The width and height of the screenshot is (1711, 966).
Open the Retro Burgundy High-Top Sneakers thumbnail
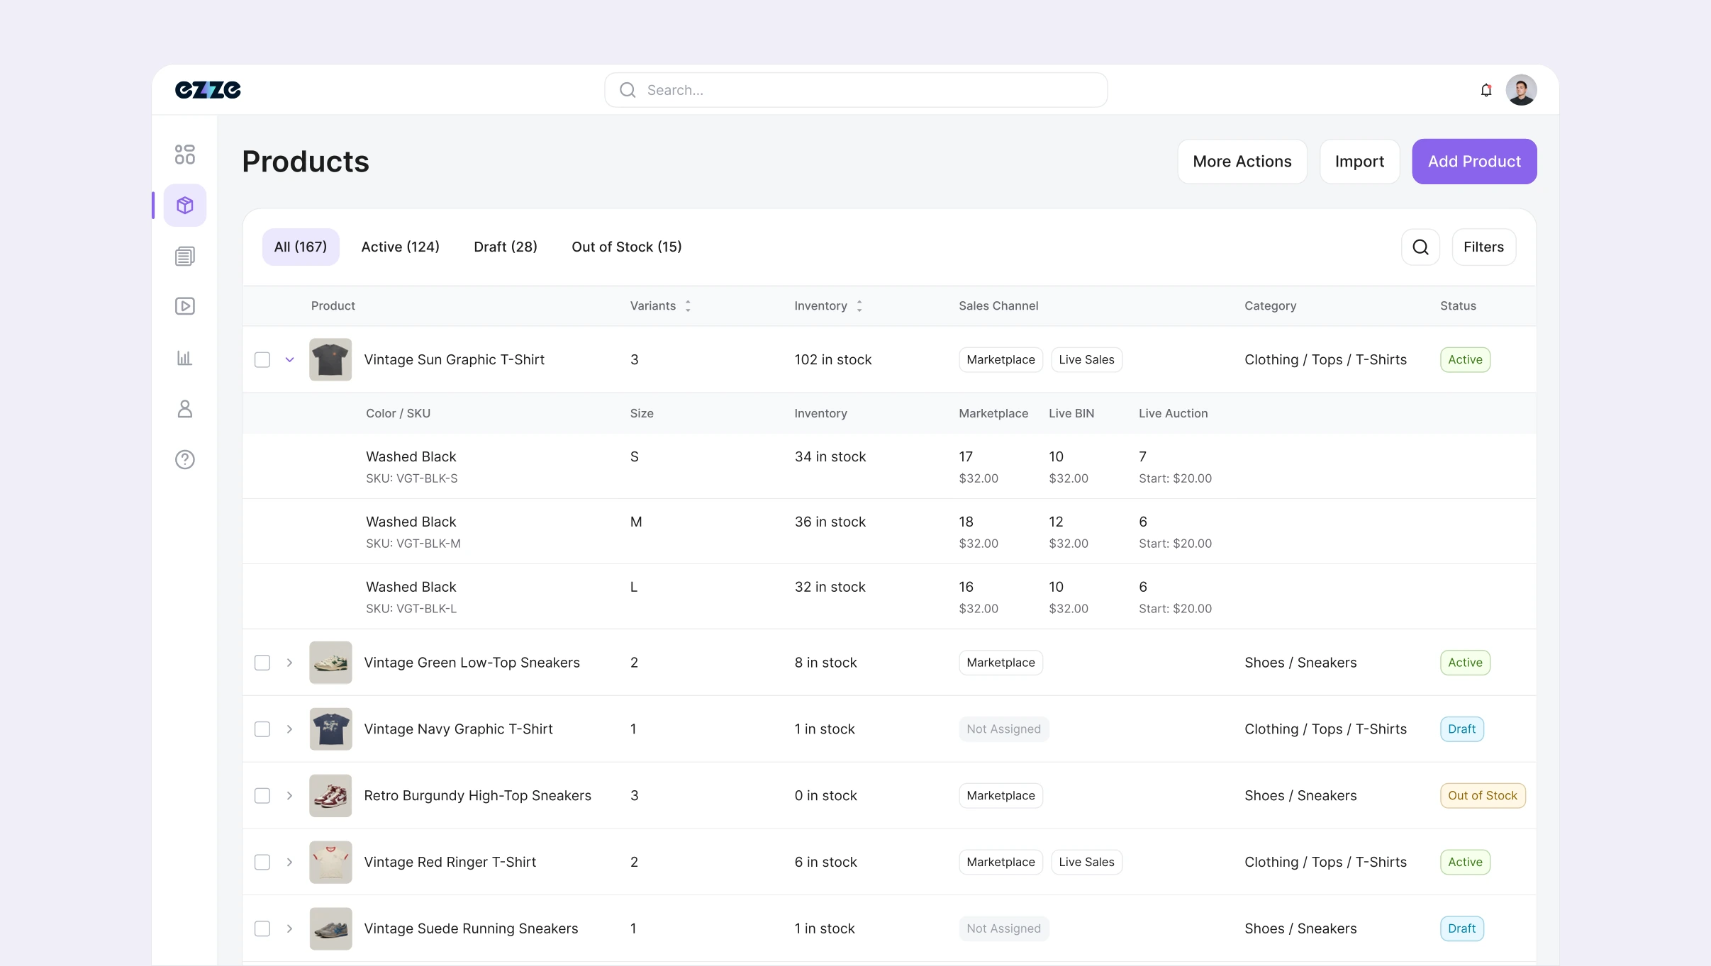[330, 796]
